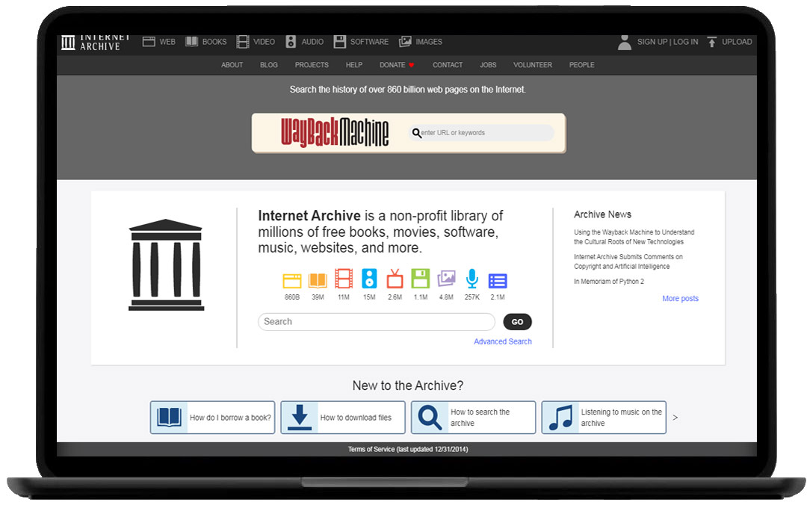Viewport: 807px width, 508px height.
Task: Open the Copyright and Artificial Intelligence post
Action: pyautogui.click(x=628, y=261)
